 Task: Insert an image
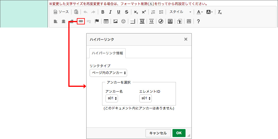(116, 22)
